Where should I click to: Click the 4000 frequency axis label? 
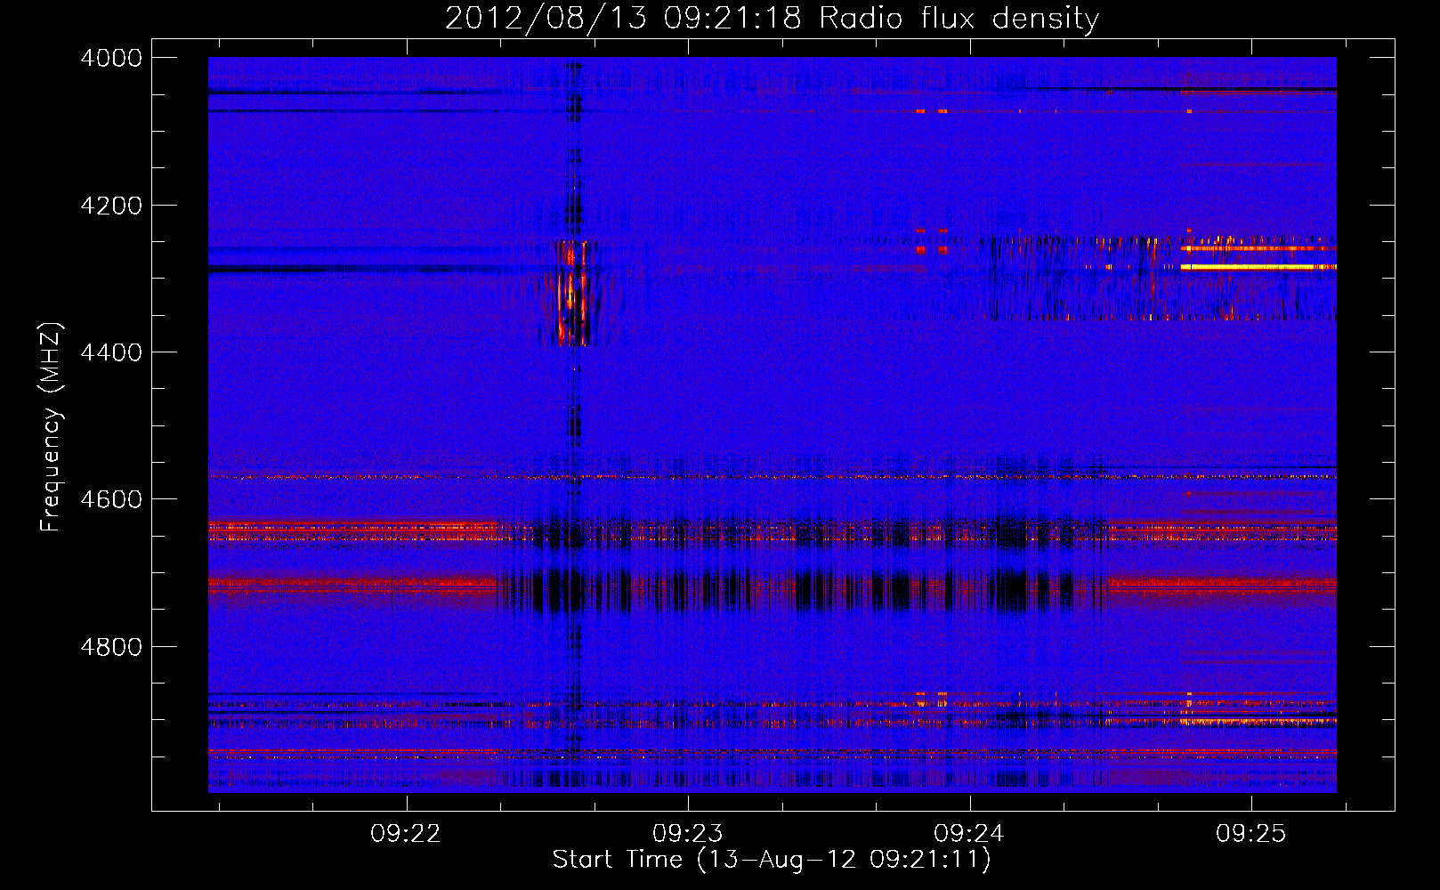[x=110, y=58]
